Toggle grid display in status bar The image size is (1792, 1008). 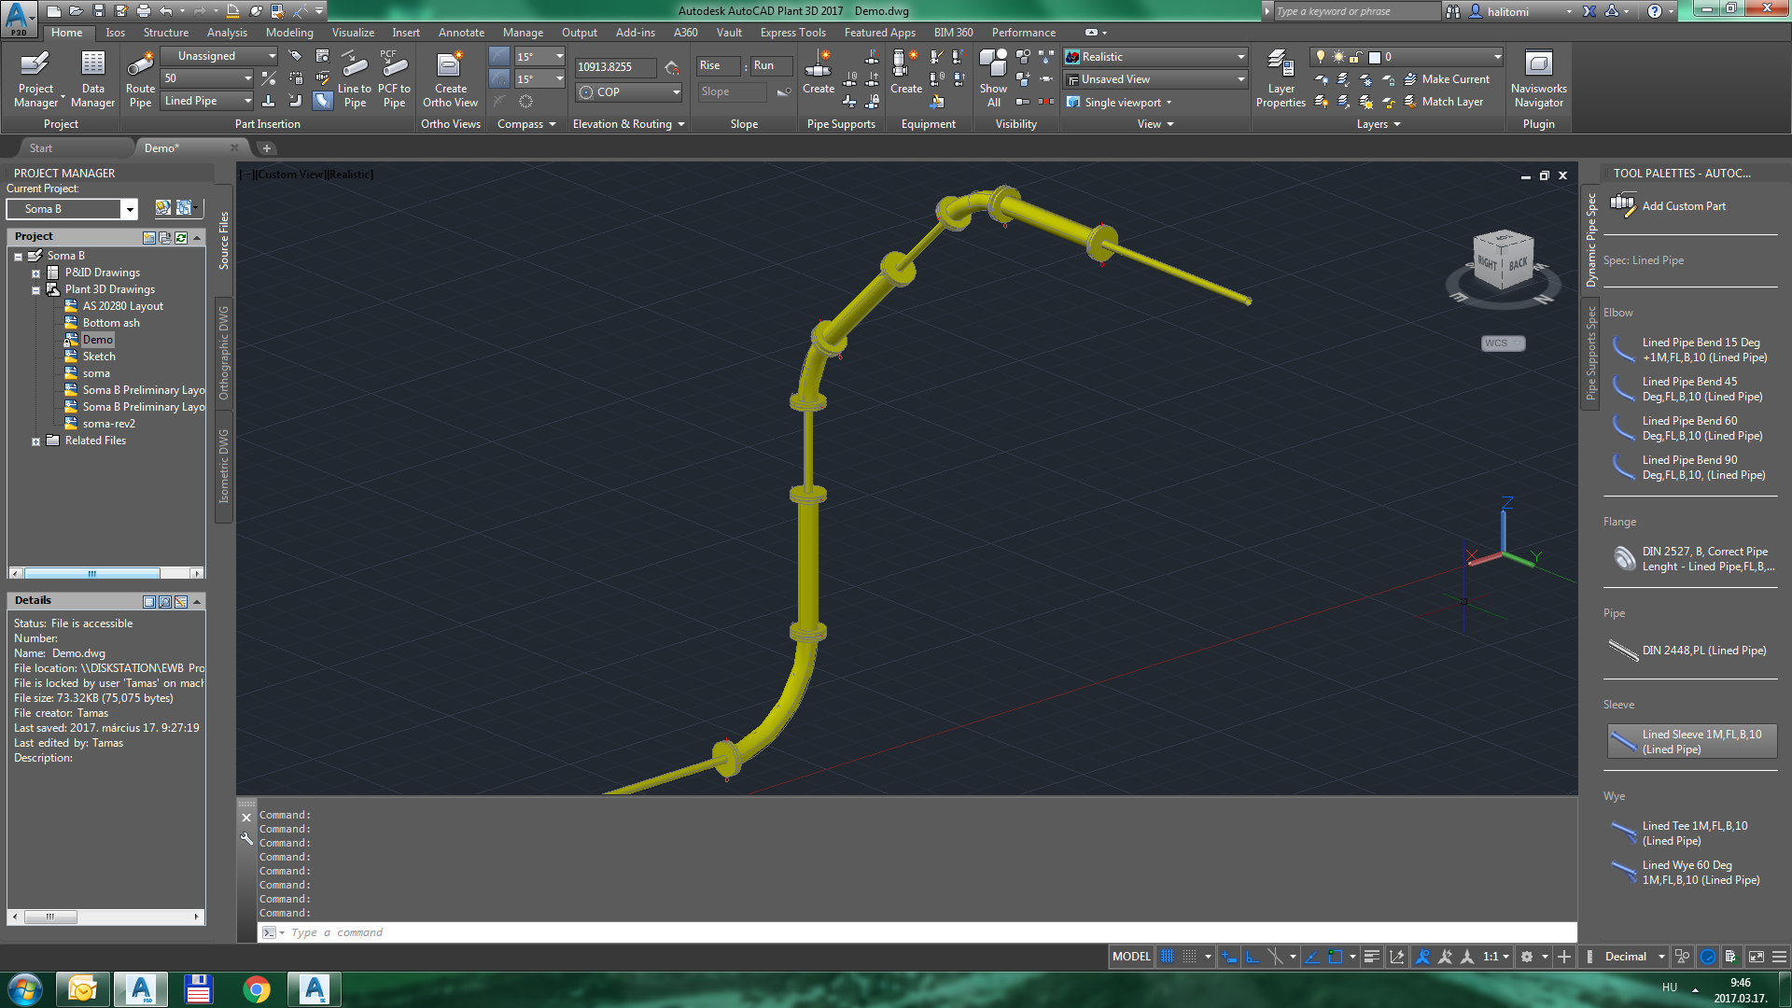pyautogui.click(x=1168, y=957)
